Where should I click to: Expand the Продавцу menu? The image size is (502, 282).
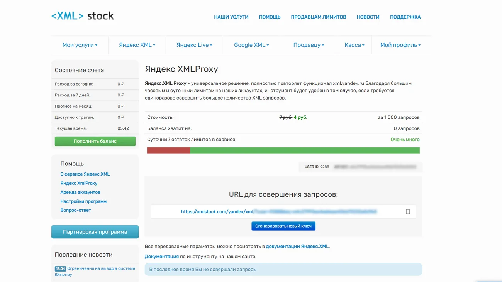click(x=309, y=45)
